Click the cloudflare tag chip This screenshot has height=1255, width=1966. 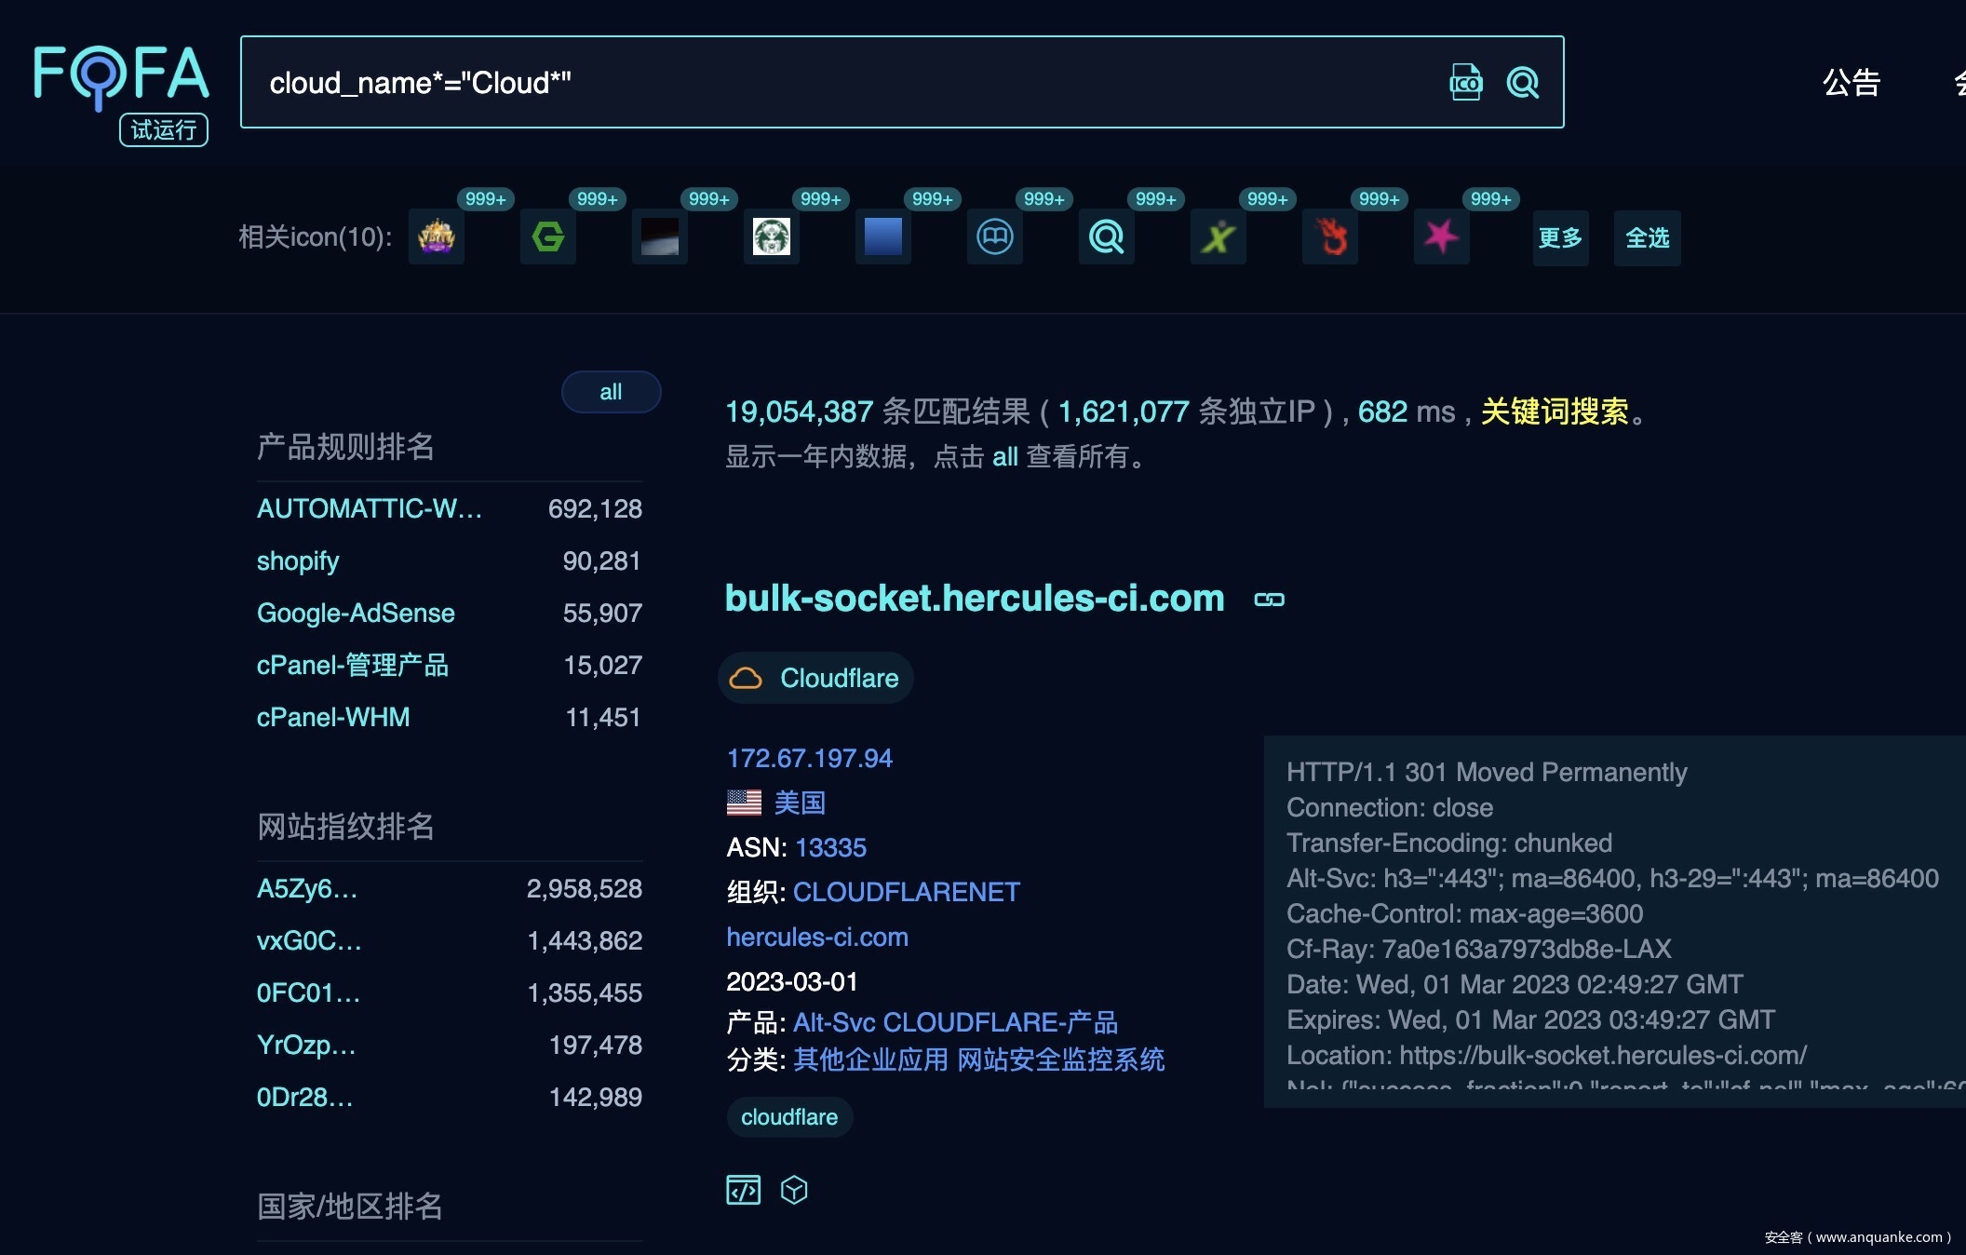click(x=788, y=1117)
